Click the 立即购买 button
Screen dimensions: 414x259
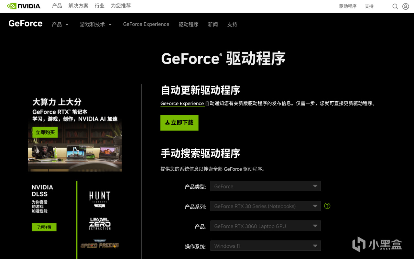tap(45, 132)
